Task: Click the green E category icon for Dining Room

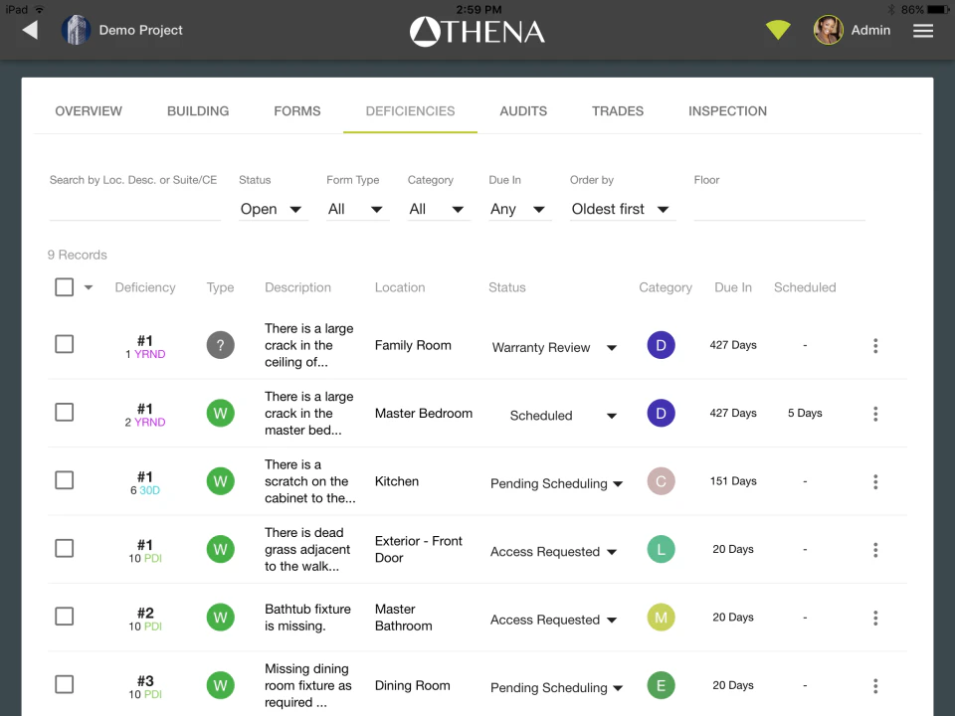Action: click(x=661, y=685)
